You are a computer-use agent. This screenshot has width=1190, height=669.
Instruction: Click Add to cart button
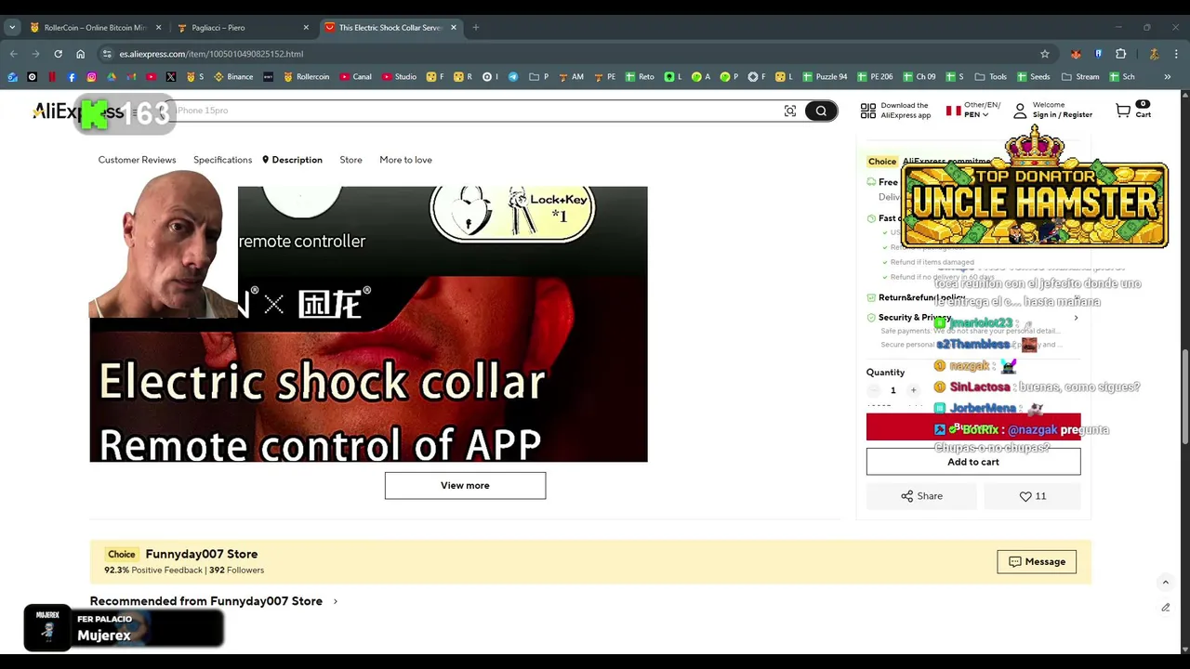tap(973, 462)
